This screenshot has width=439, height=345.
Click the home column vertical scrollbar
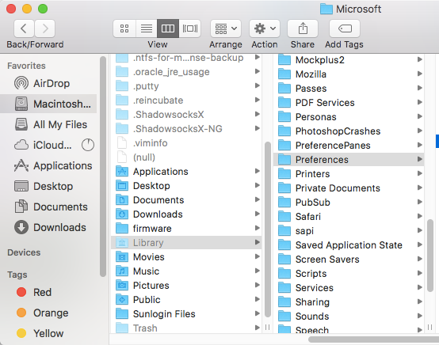click(268, 229)
